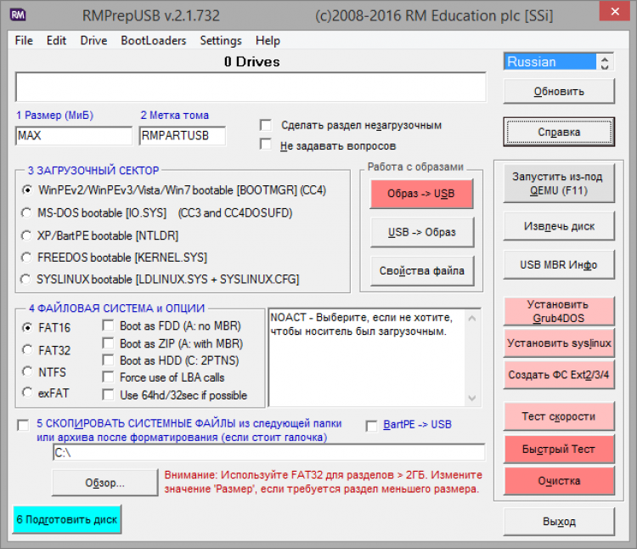The width and height of the screenshot is (637, 549).
Task: Enable Boot as FDD (A: no MBR)
Action: tap(108, 325)
